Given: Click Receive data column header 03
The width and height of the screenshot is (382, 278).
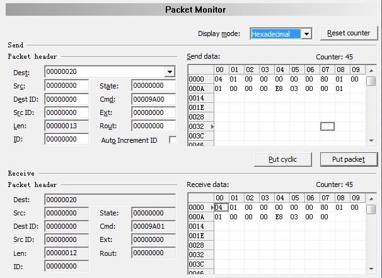Looking at the screenshot, I should [x=267, y=198].
